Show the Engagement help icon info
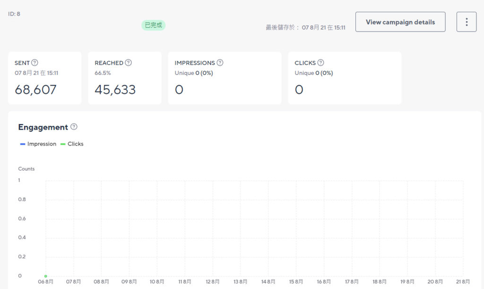This screenshot has width=484, height=289. point(74,127)
